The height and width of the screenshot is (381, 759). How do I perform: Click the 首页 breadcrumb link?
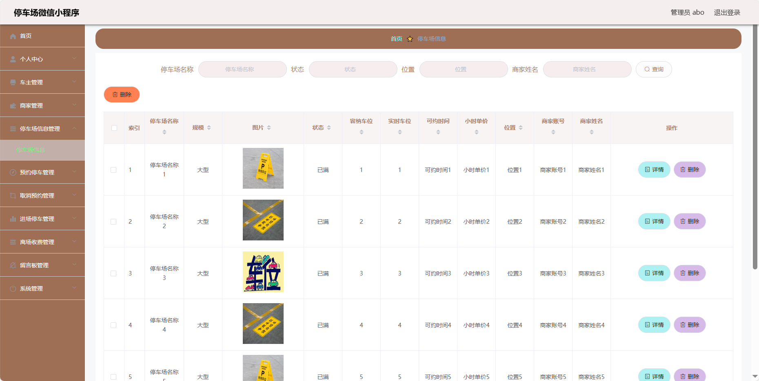[396, 39]
